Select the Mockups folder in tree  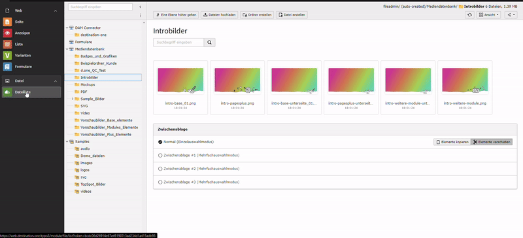[88, 85]
